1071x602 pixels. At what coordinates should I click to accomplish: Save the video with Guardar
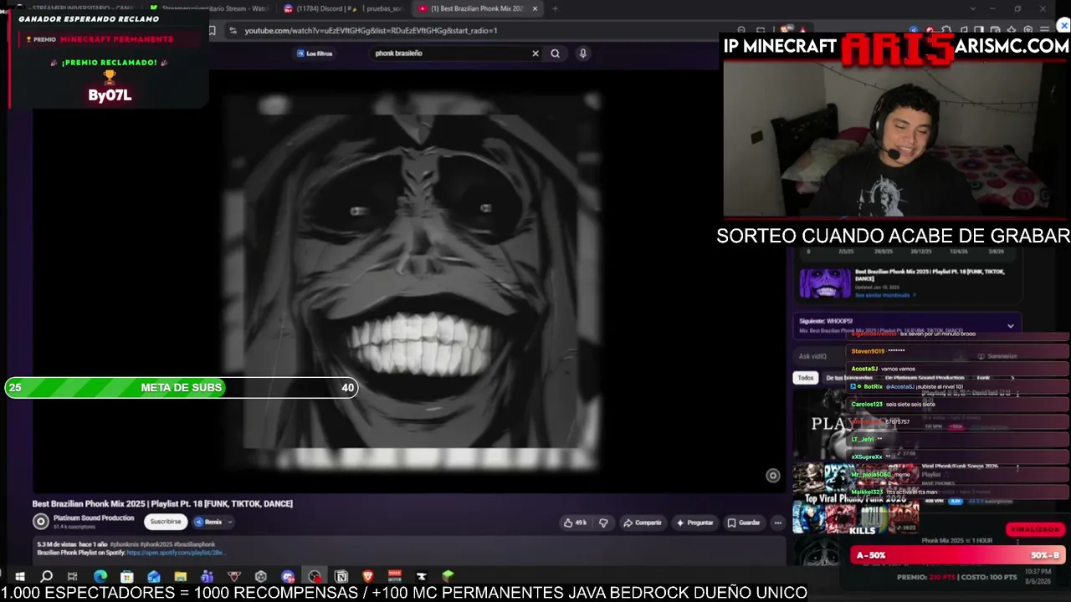click(x=744, y=523)
